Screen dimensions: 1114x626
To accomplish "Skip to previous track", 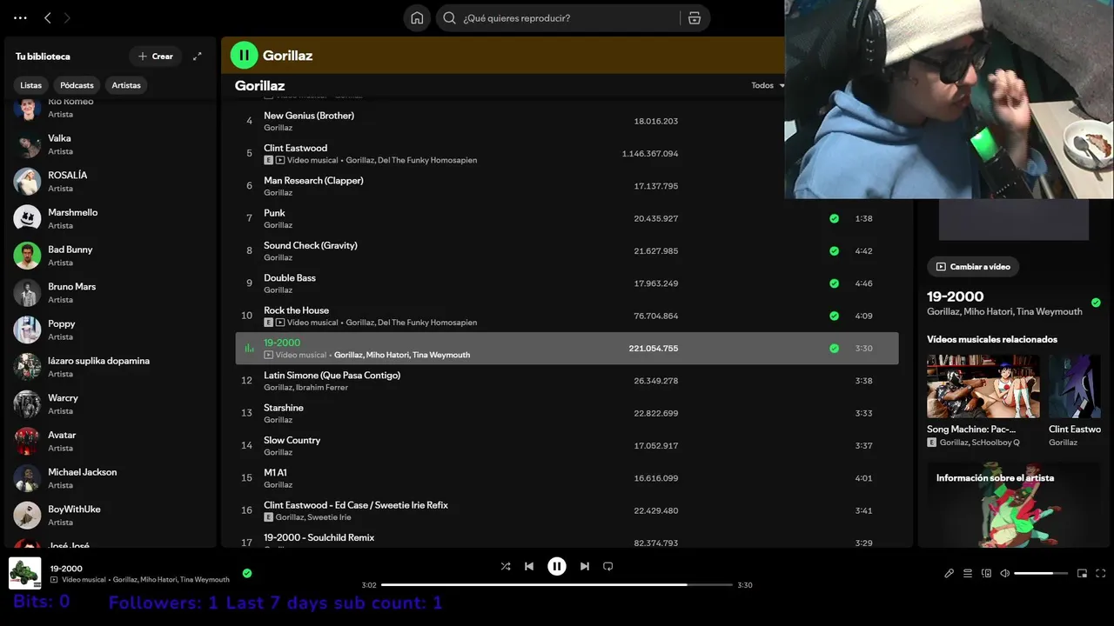I will point(529,566).
